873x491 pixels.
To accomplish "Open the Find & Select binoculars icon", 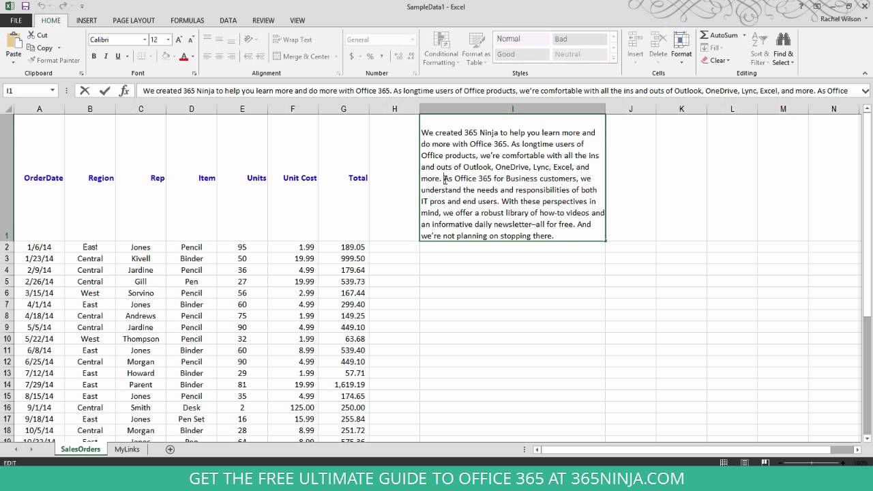I will (783, 40).
